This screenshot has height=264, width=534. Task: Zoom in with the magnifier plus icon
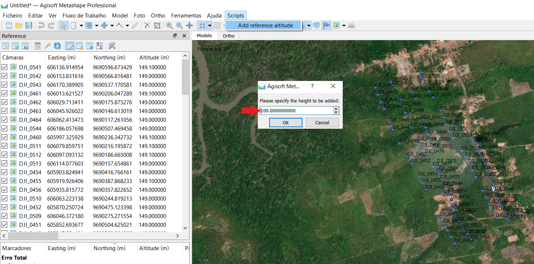click(170, 26)
